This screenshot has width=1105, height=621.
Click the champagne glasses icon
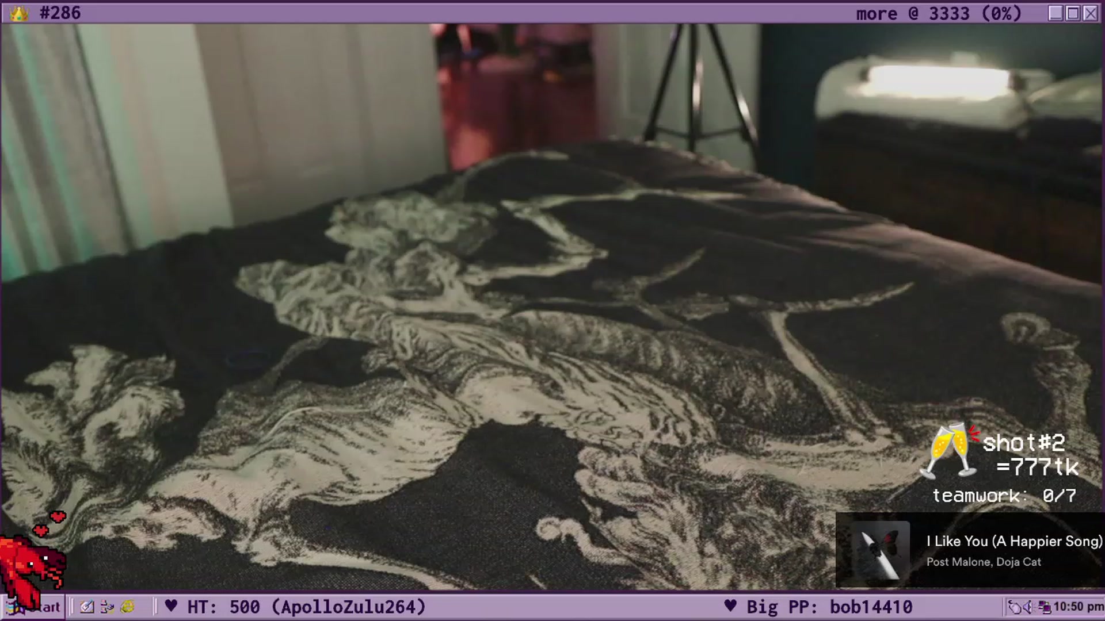coord(950,451)
